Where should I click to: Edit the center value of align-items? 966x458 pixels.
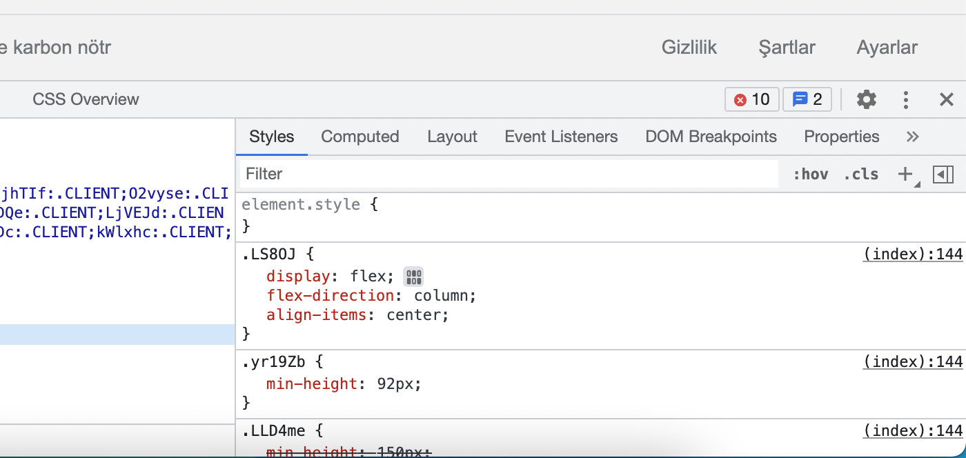413,315
